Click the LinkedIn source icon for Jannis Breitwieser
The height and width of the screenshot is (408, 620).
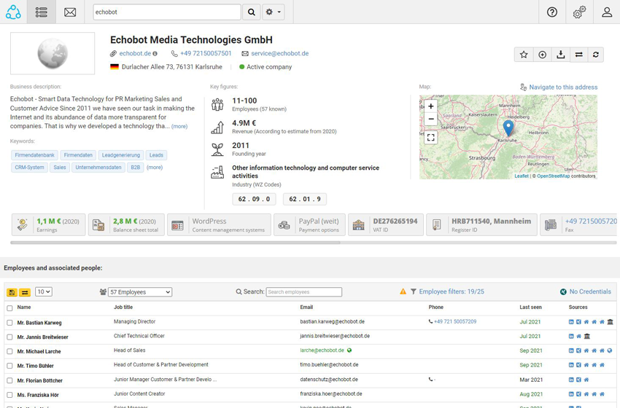[571, 336]
